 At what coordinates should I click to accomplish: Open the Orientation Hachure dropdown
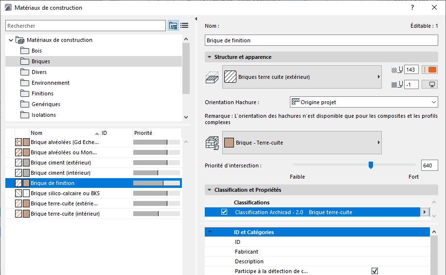click(363, 102)
